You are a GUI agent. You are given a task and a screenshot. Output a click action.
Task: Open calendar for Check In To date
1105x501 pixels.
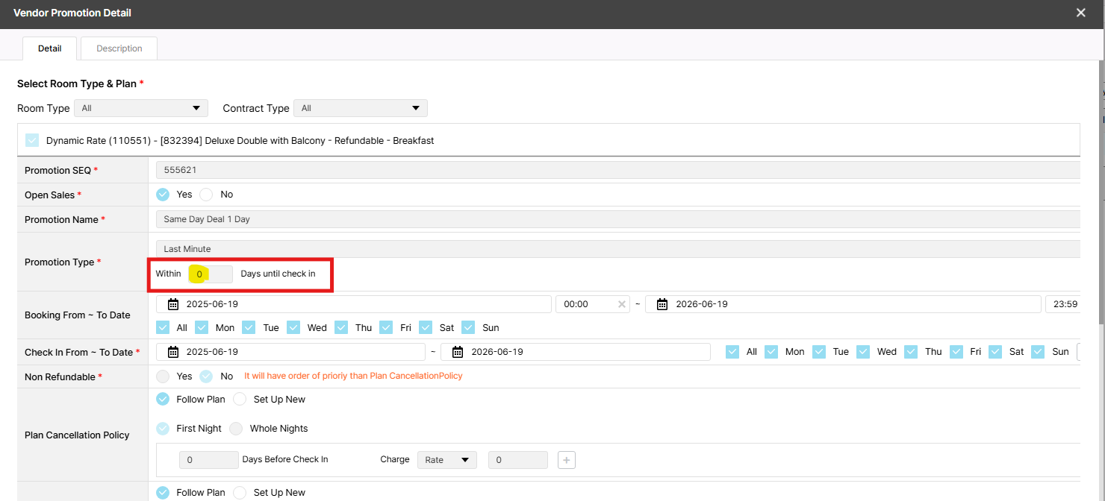(x=458, y=352)
